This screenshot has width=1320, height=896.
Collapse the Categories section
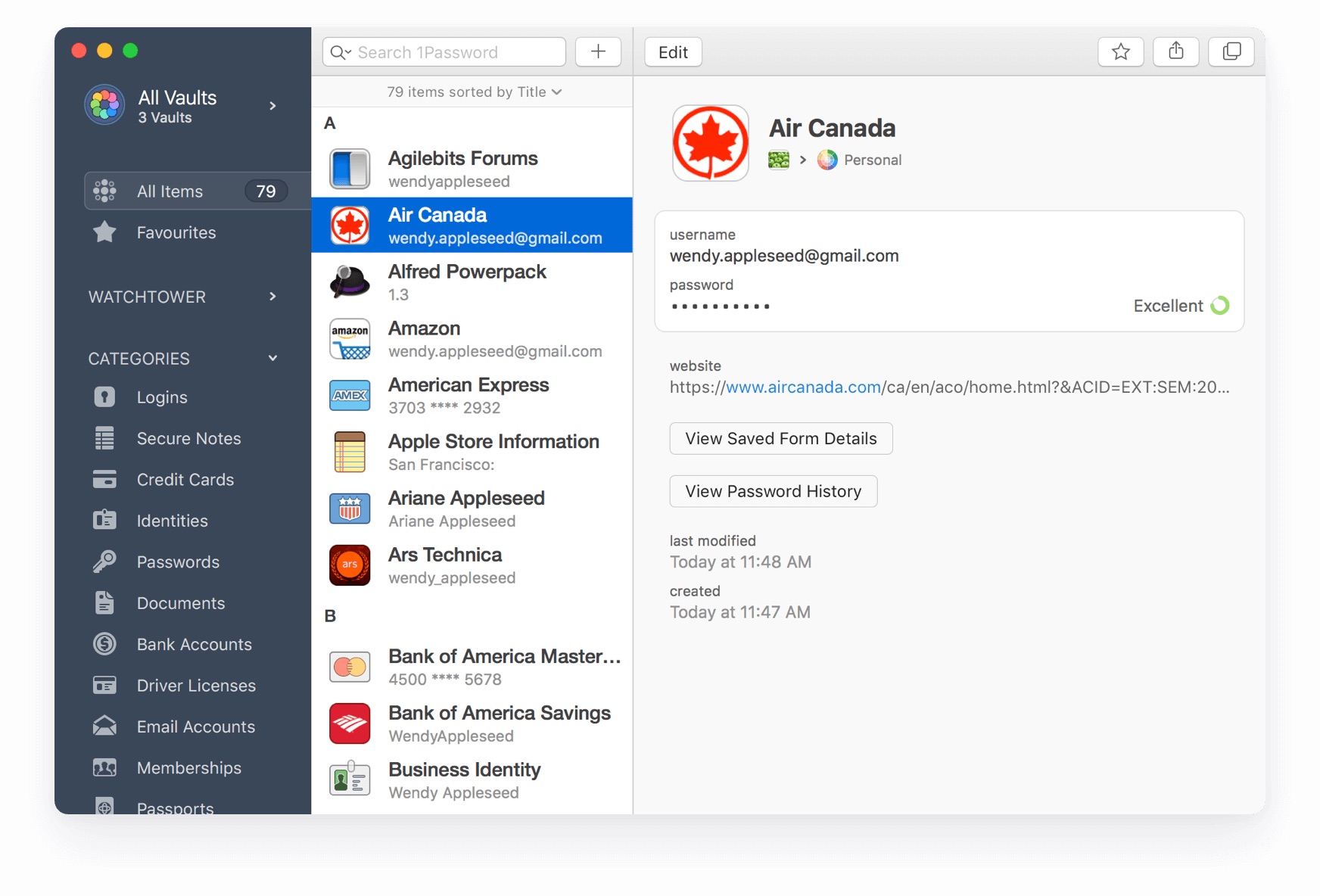272,359
